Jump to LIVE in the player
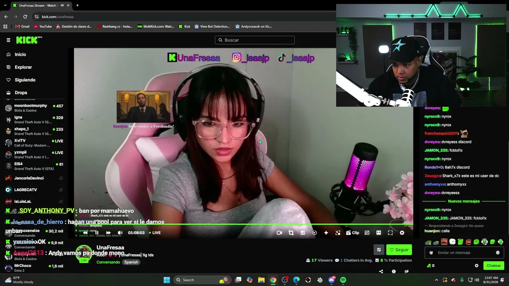The height and width of the screenshot is (286, 509). coord(155,233)
